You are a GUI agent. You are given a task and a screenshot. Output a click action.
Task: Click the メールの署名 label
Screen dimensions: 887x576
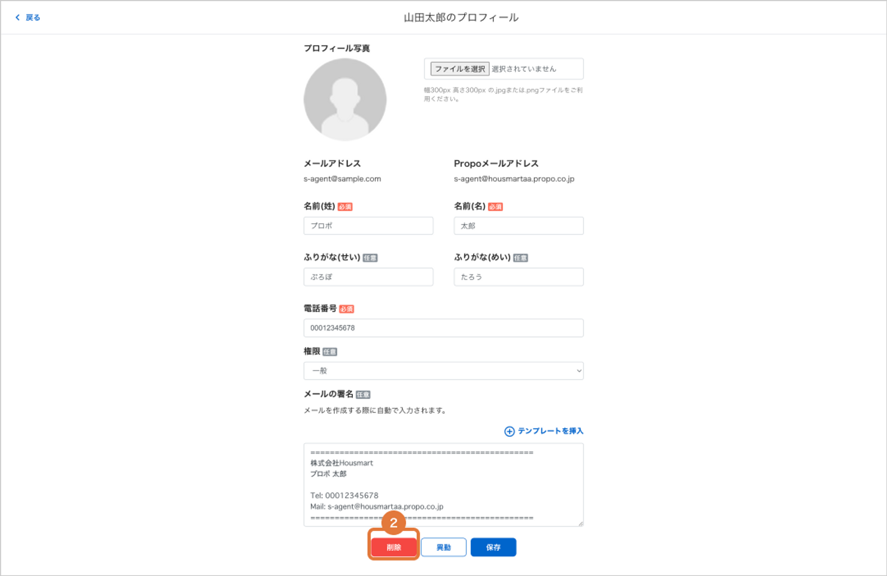coord(328,394)
